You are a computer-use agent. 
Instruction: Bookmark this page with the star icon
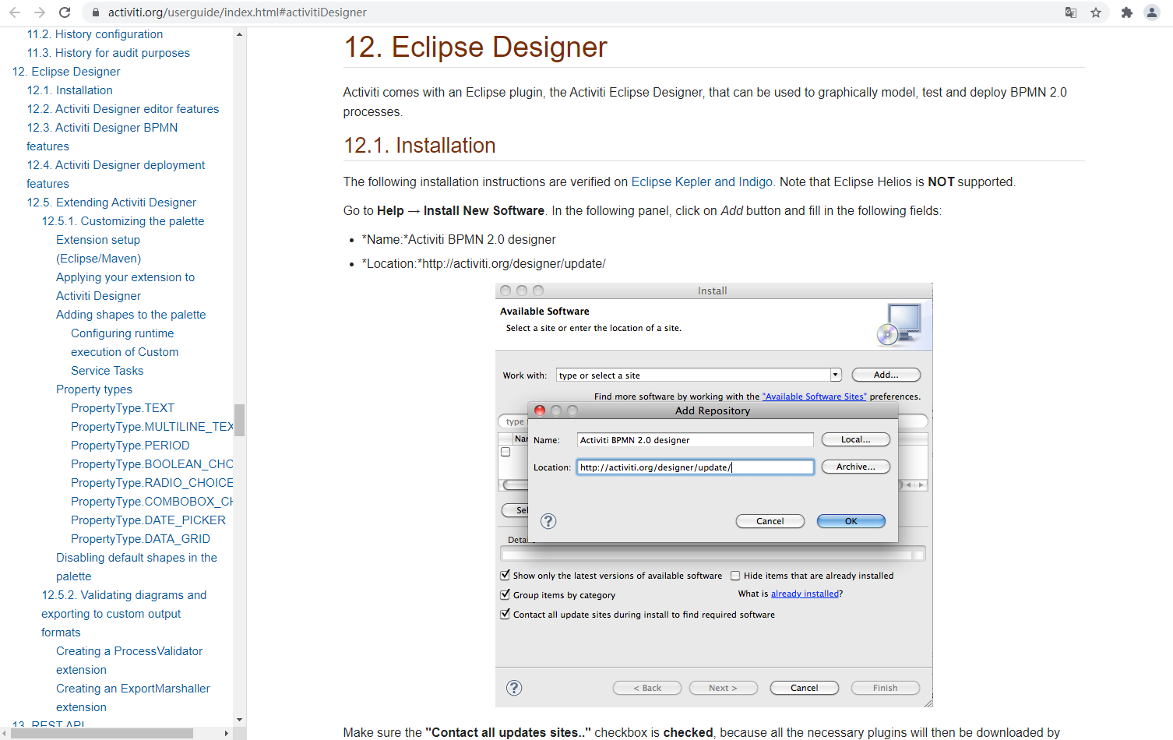(x=1096, y=12)
